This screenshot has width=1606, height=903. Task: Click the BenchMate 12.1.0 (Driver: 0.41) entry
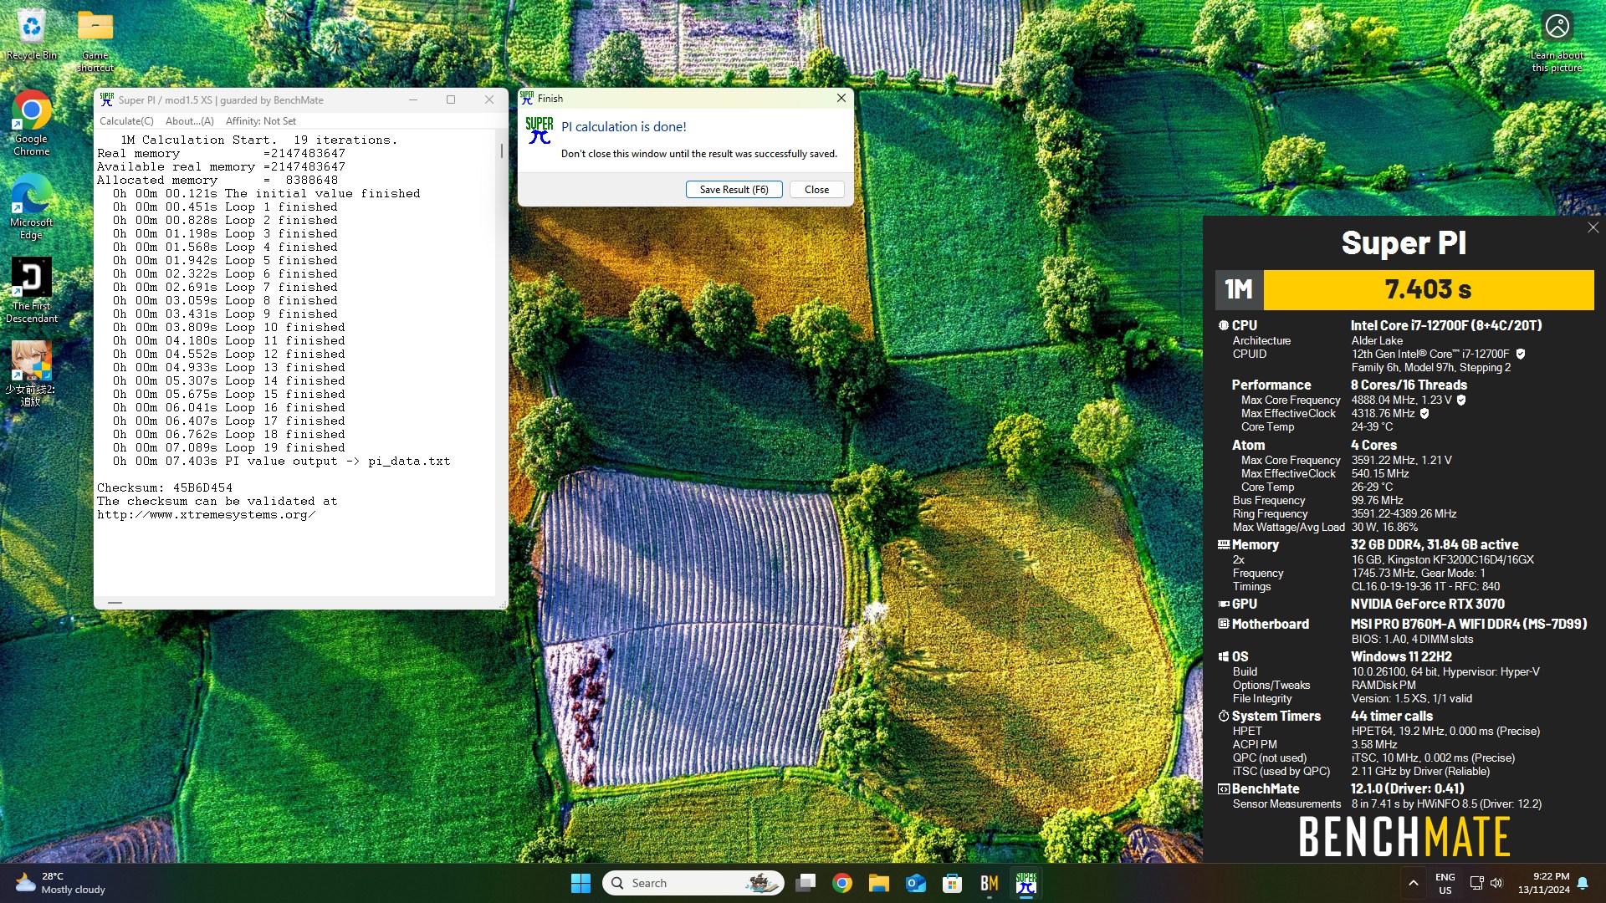[1407, 788]
